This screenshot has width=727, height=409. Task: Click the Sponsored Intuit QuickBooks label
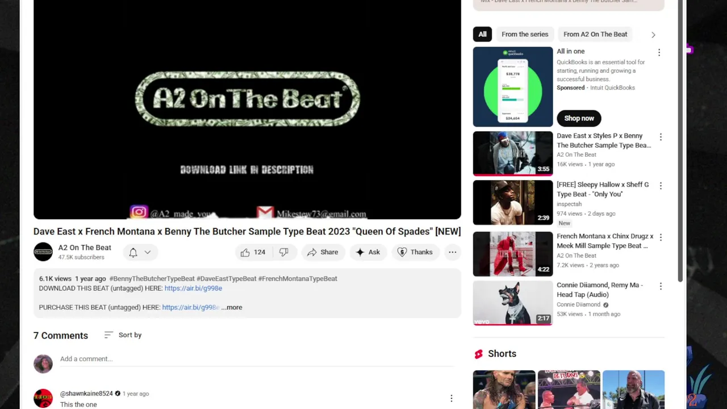pyautogui.click(x=596, y=88)
